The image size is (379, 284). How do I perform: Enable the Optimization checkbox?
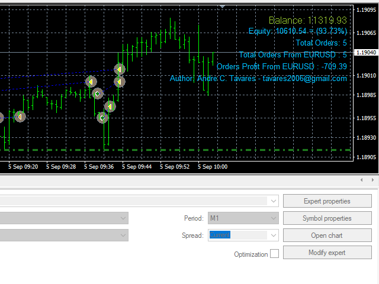274,254
